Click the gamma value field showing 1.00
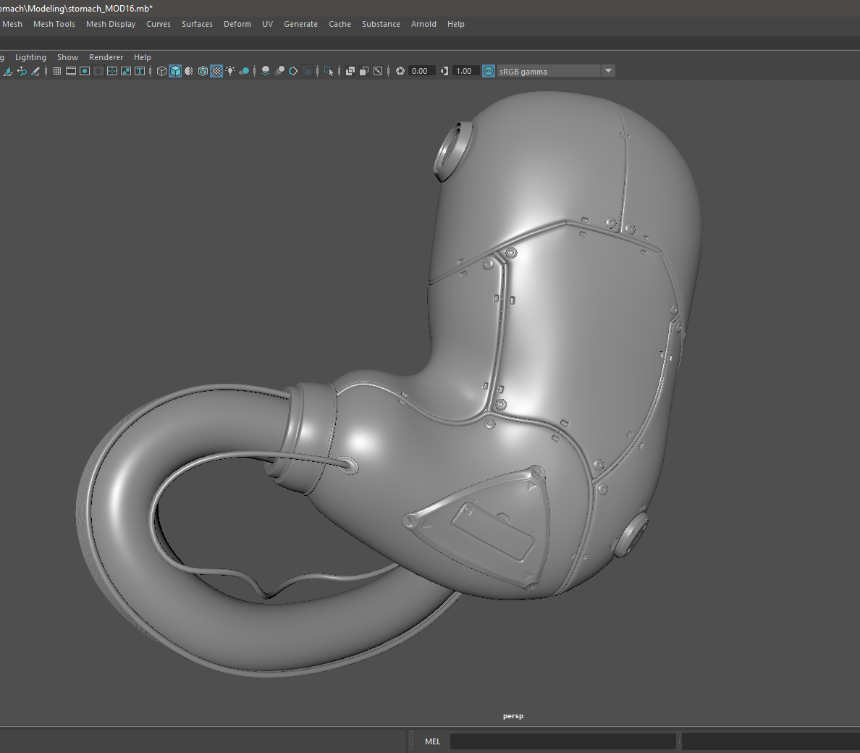 [x=465, y=70]
